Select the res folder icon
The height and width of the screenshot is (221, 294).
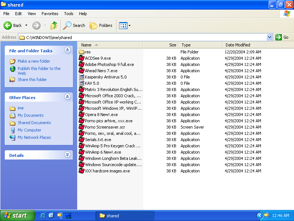coord(81,52)
